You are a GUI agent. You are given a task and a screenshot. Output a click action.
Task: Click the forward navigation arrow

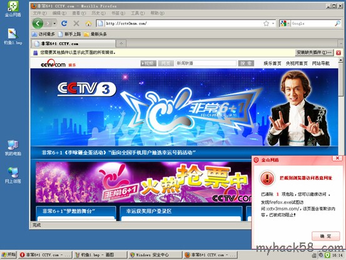click(x=48, y=23)
